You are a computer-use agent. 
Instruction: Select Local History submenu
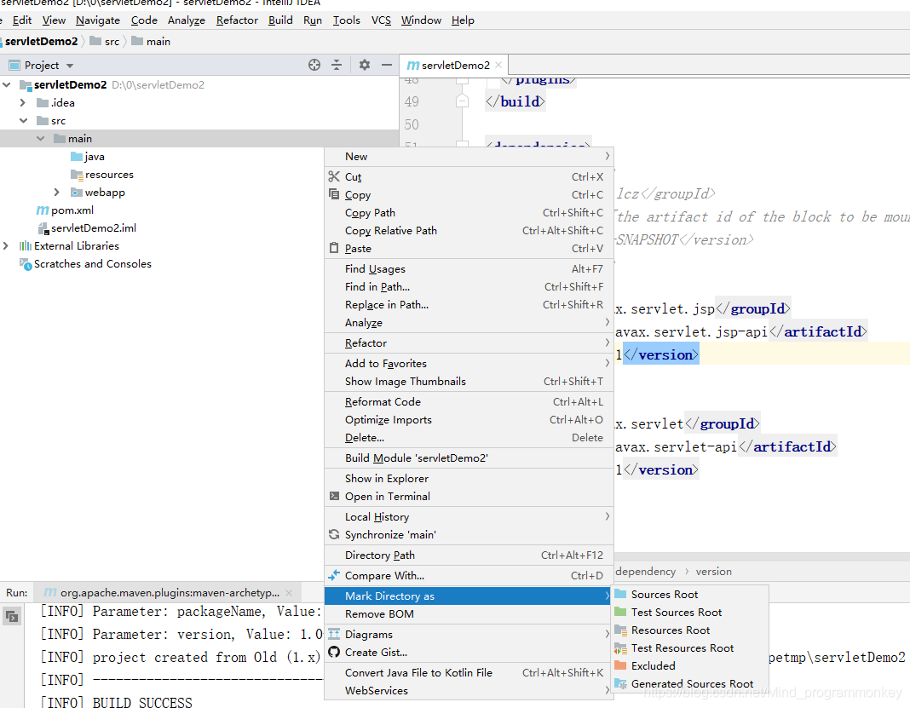coord(469,516)
